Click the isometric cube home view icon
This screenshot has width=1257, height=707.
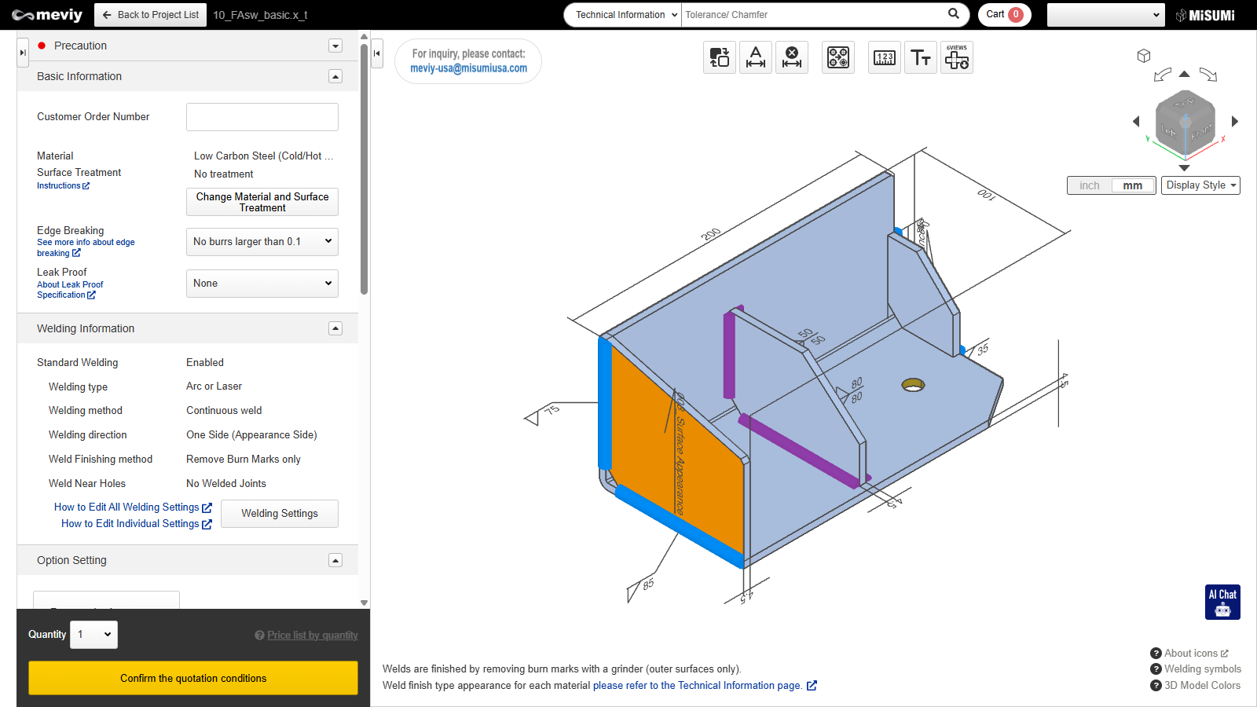(1144, 56)
